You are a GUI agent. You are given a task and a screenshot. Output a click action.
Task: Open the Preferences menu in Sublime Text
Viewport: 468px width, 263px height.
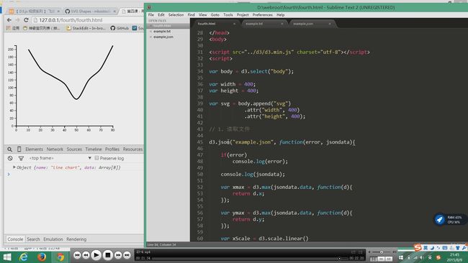(x=262, y=14)
